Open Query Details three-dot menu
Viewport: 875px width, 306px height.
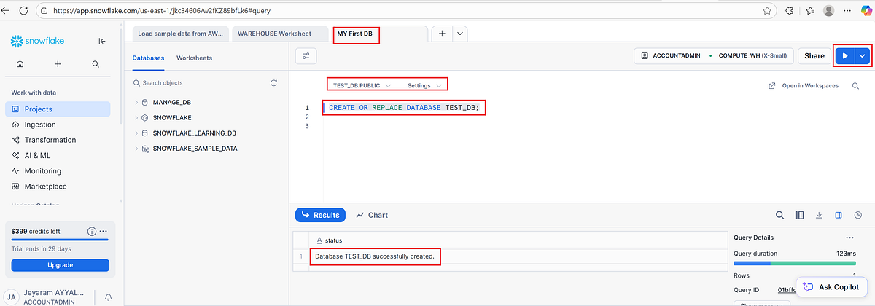(849, 238)
